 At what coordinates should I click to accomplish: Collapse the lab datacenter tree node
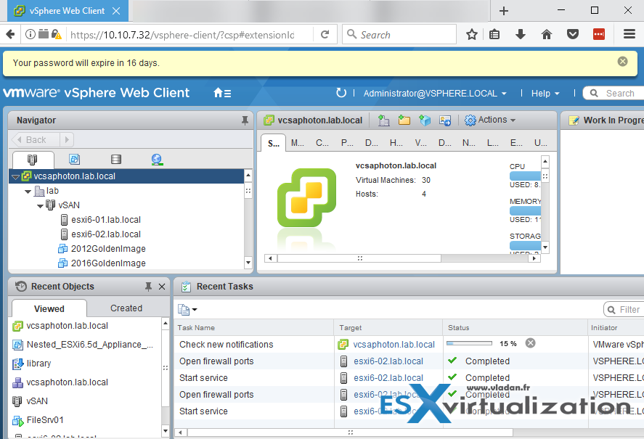click(x=28, y=192)
